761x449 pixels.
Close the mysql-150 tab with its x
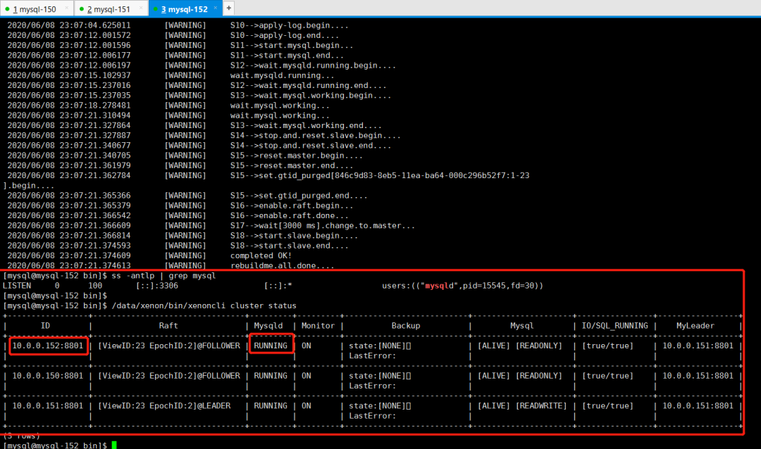coord(67,8)
